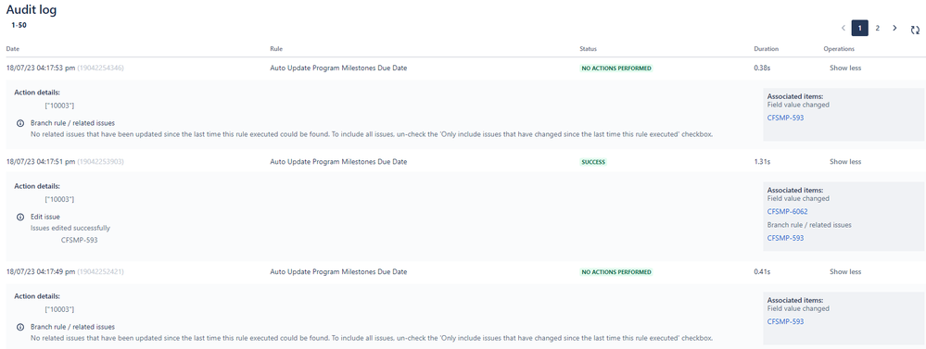Screen dimensions: 926x349
Task: Collapse the SUCCESS entry via Show less
Action: click(845, 161)
